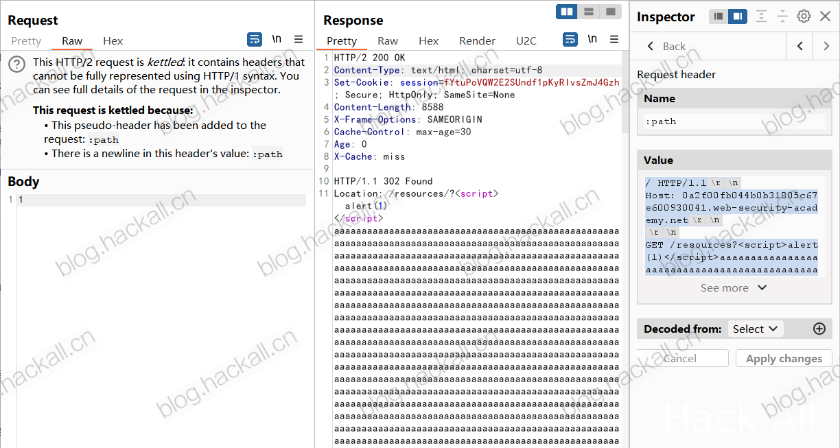The width and height of the screenshot is (840, 448).
Task: Click the Name field containing :path
Action: (734, 121)
